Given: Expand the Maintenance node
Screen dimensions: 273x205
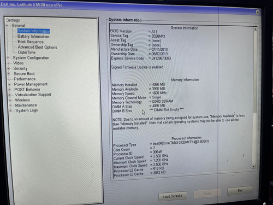Looking at the screenshot, I should [x=10, y=106].
